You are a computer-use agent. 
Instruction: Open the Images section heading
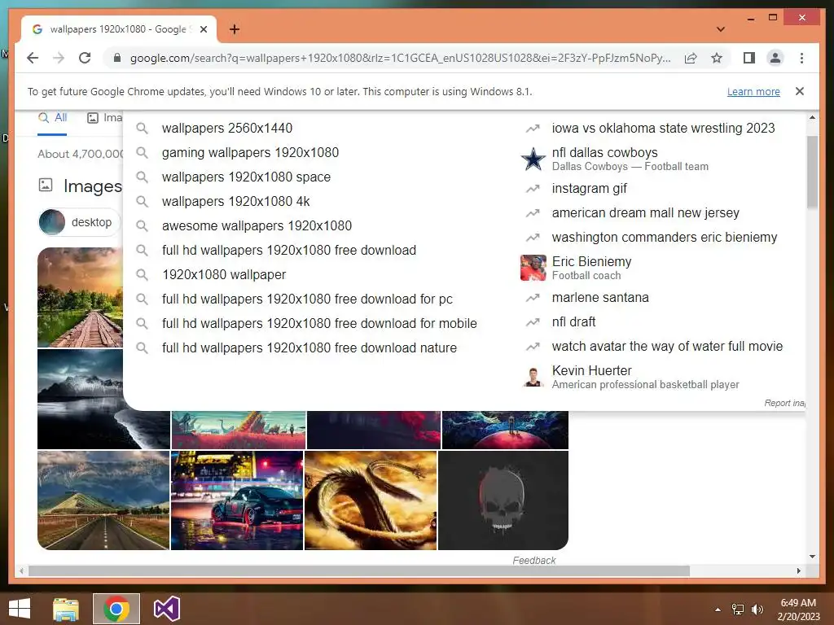pyautogui.click(x=93, y=186)
